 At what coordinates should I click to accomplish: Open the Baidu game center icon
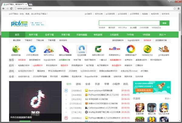[114, 49]
